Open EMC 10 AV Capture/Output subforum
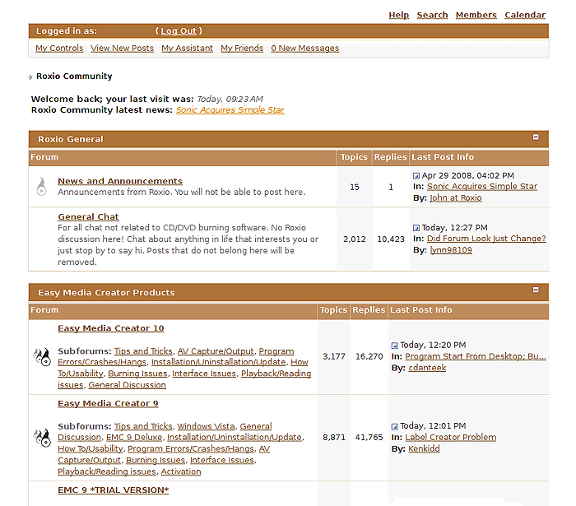The height and width of the screenshot is (506, 576). click(216, 351)
